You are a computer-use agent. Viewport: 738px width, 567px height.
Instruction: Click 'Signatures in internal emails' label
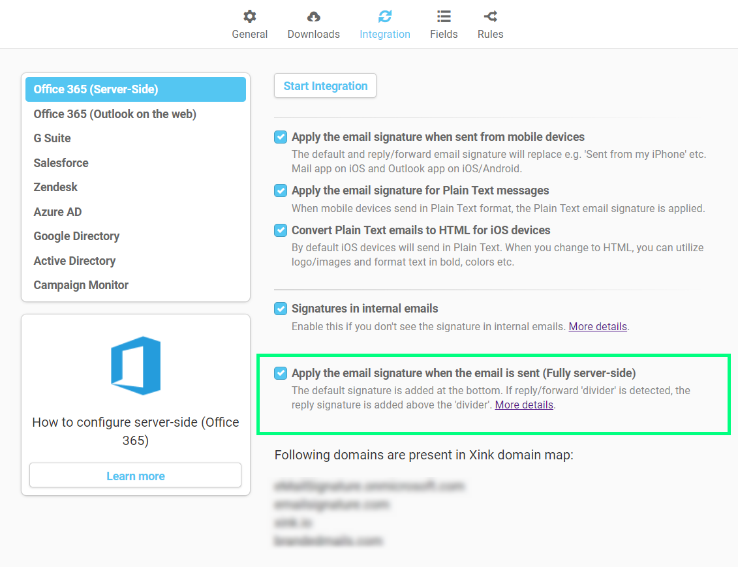click(365, 309)
